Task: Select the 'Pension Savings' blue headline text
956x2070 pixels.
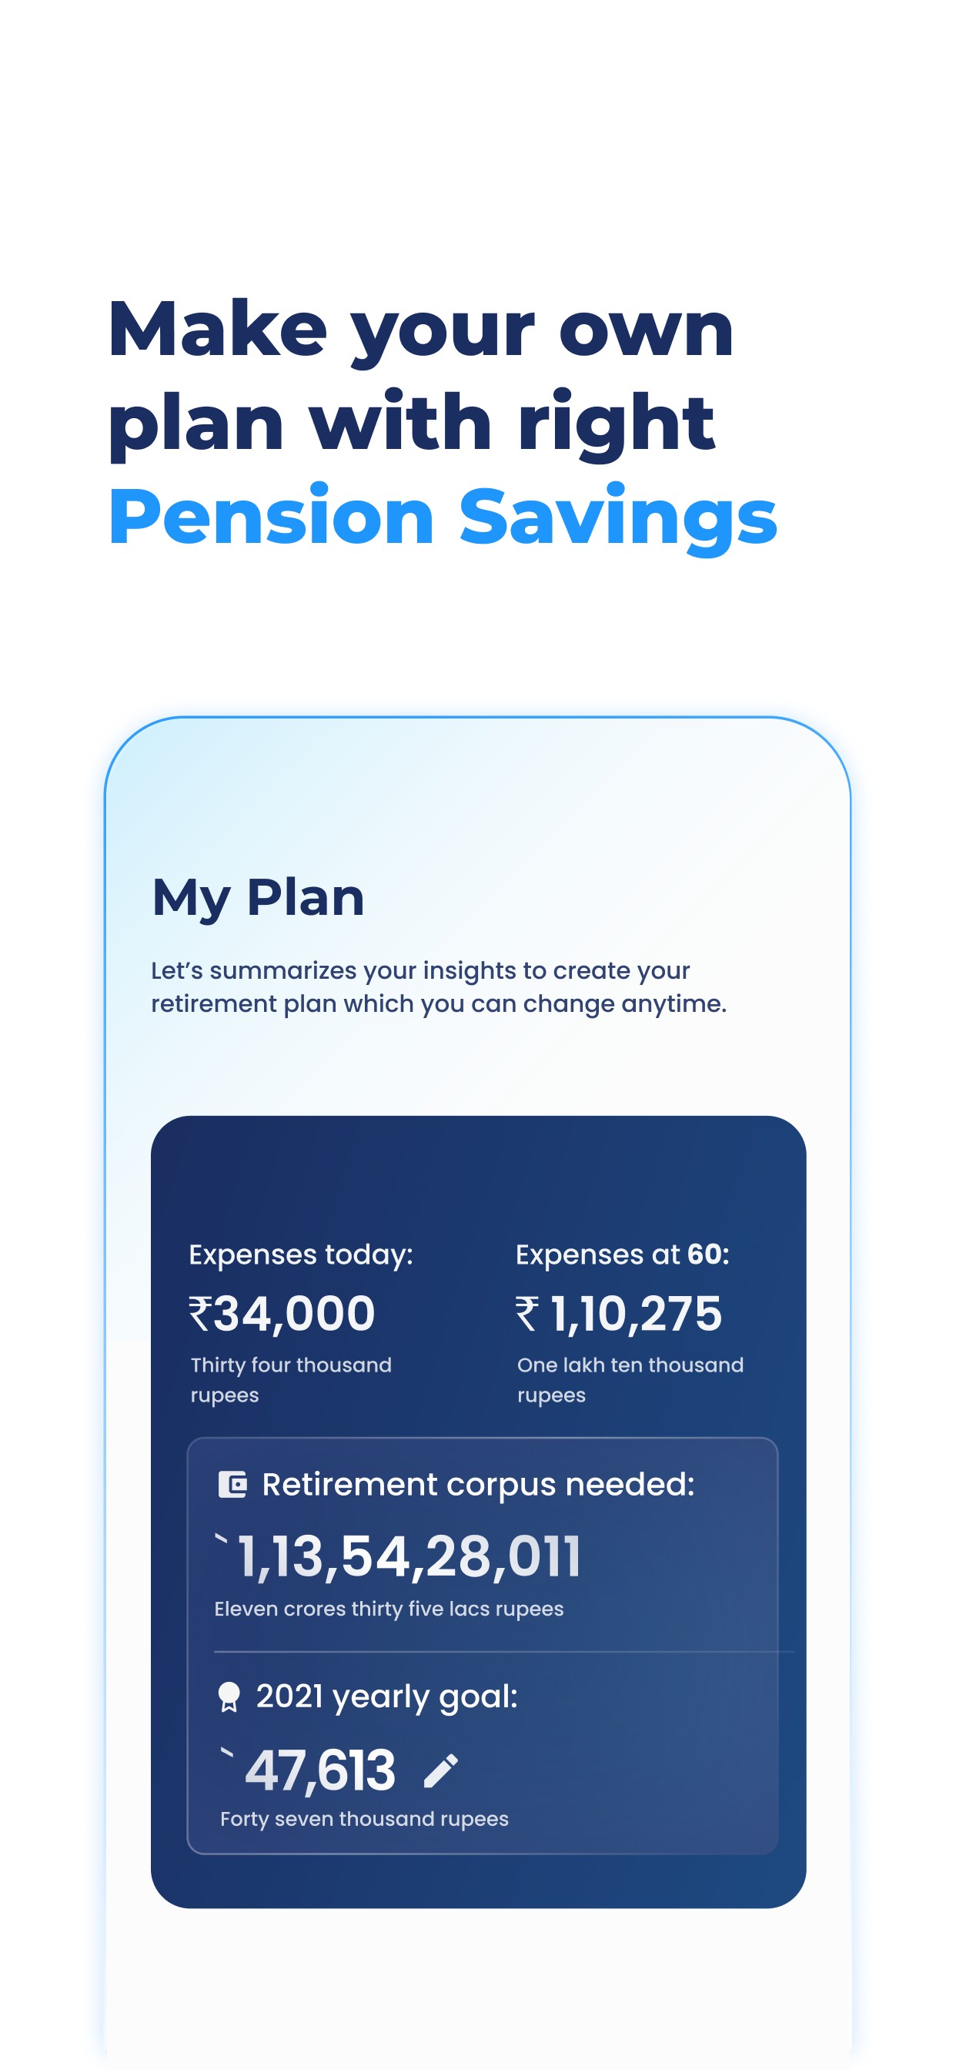Action: [x=443, y=516]
